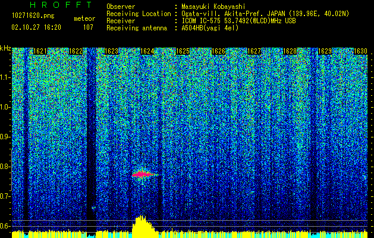Click the 'Observer' field label
This screenshot has width=374, height=238.
click(x=121, y=7)
